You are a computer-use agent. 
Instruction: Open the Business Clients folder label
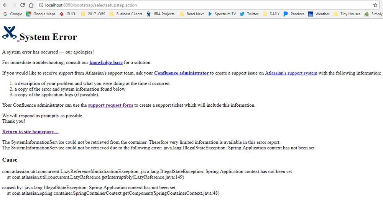tap(129, 14)
